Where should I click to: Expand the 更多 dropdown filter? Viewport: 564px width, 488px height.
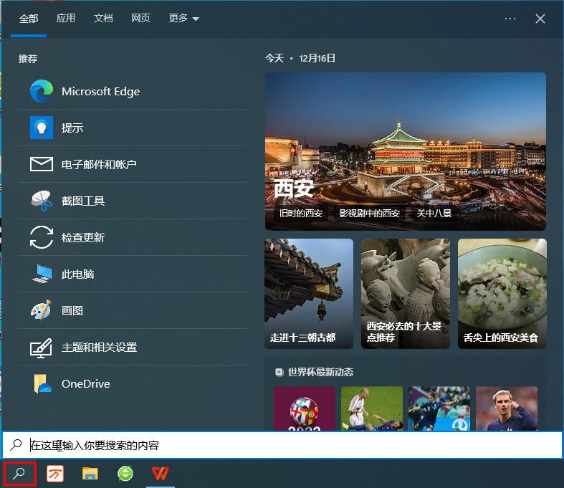click(183, 19)
